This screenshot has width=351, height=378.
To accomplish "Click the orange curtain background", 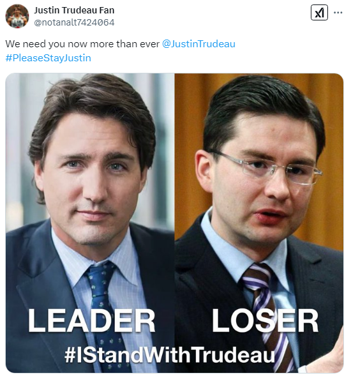I will click(x=330, y=156).
